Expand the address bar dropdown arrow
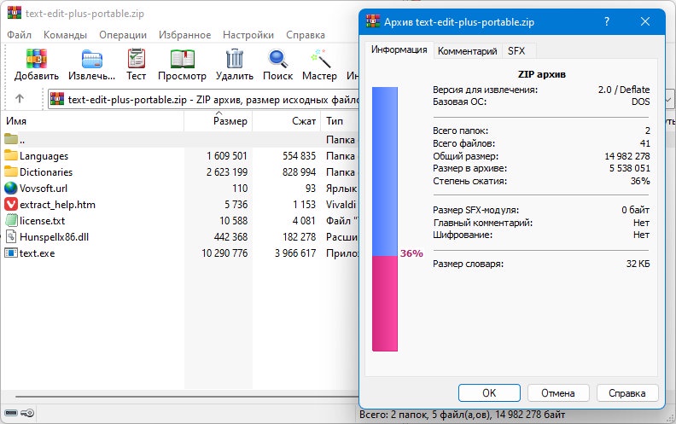 point(668,100)
